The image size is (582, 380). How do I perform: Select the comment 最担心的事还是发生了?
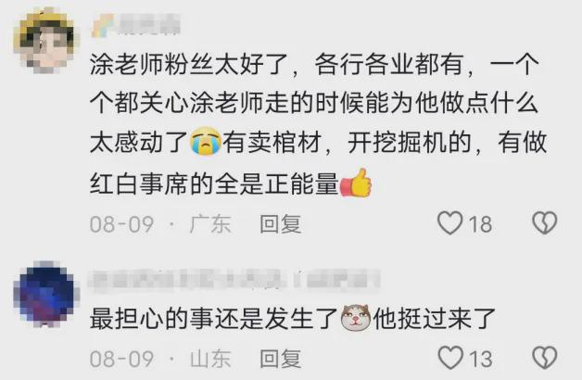point(293,319)
